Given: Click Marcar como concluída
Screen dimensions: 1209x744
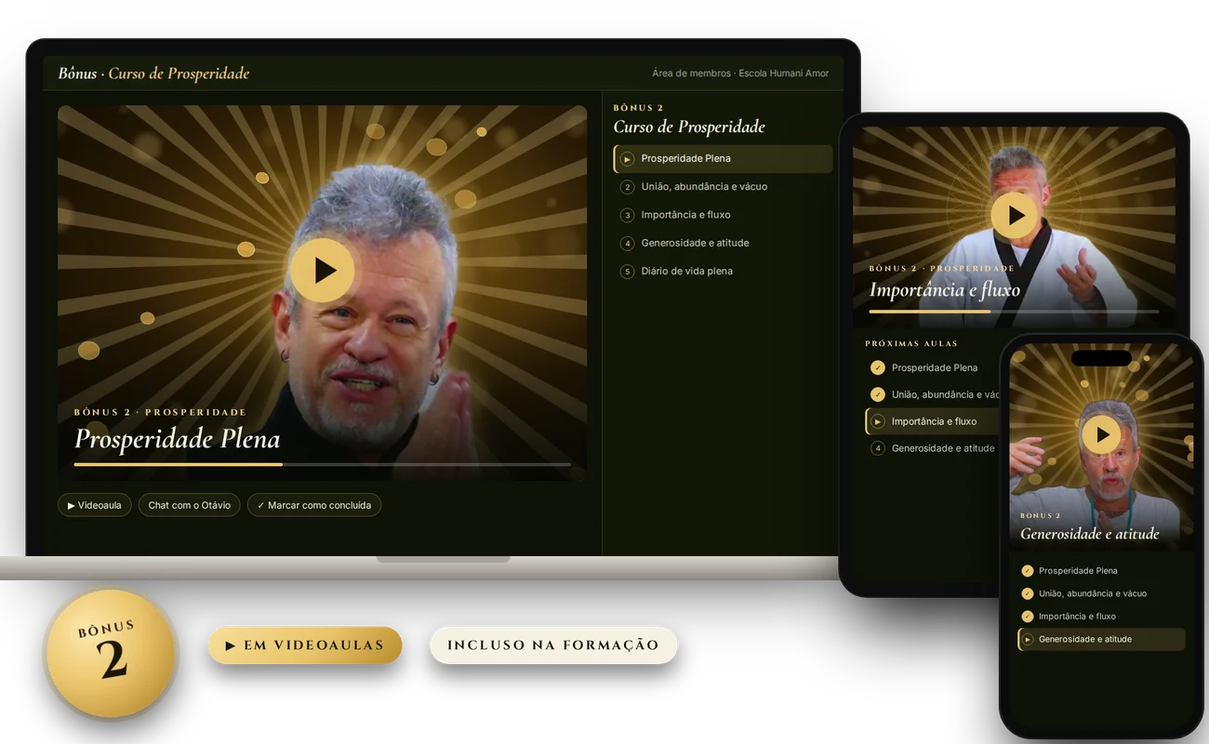Looking at the screenshot, I should coord(314,505).
